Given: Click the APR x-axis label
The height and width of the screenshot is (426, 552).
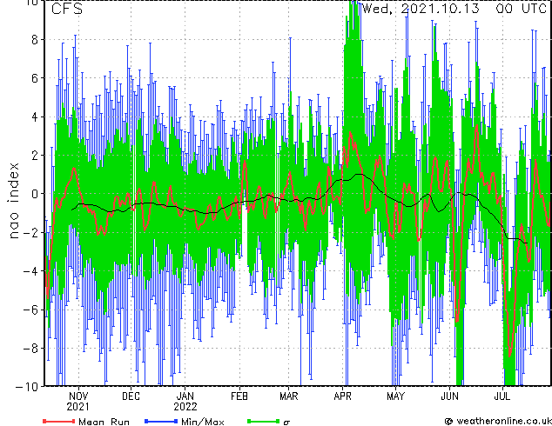Looking at the screenshot, I should pos(342,396).
